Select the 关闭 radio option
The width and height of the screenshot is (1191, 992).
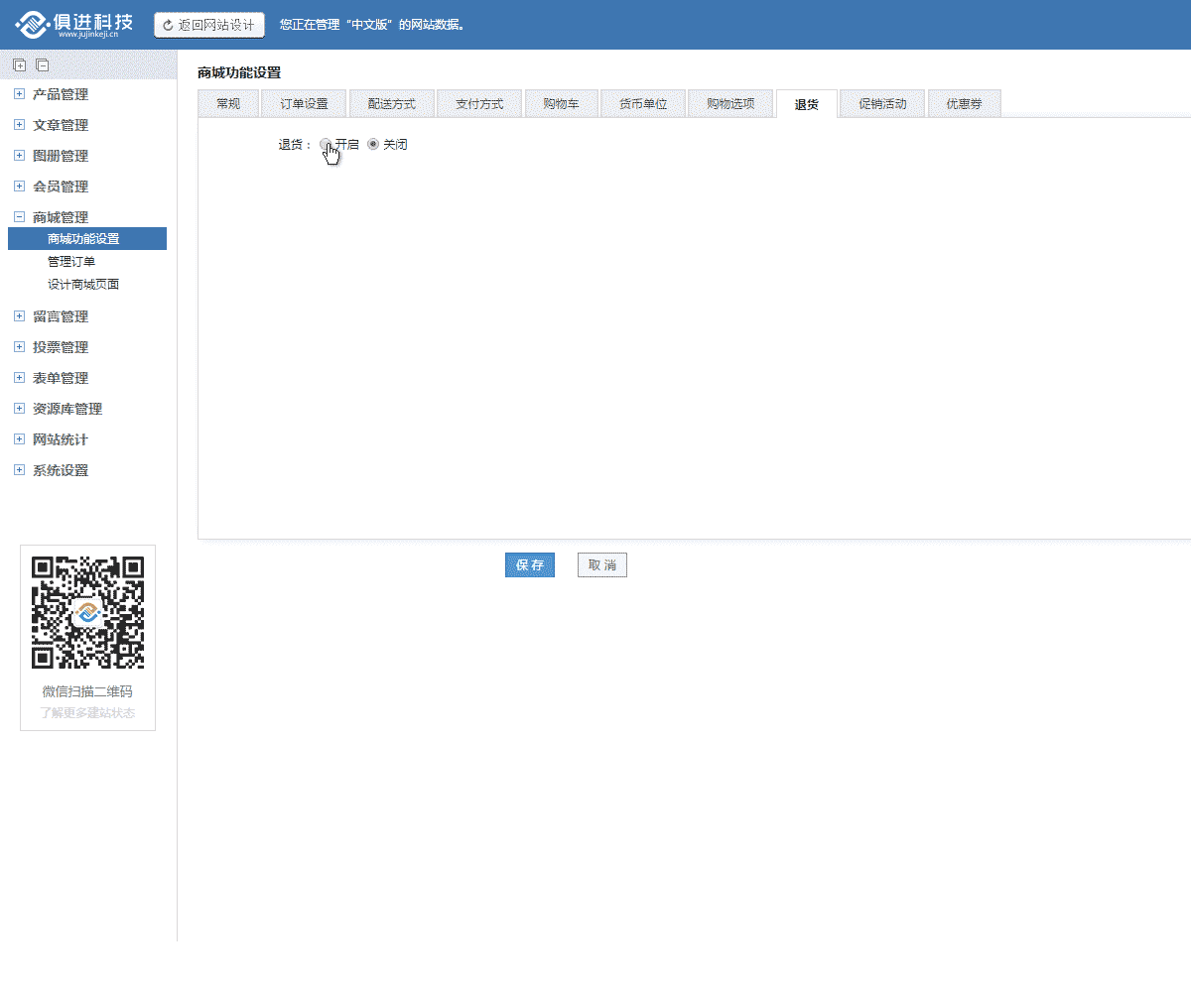tap(372, 144)
